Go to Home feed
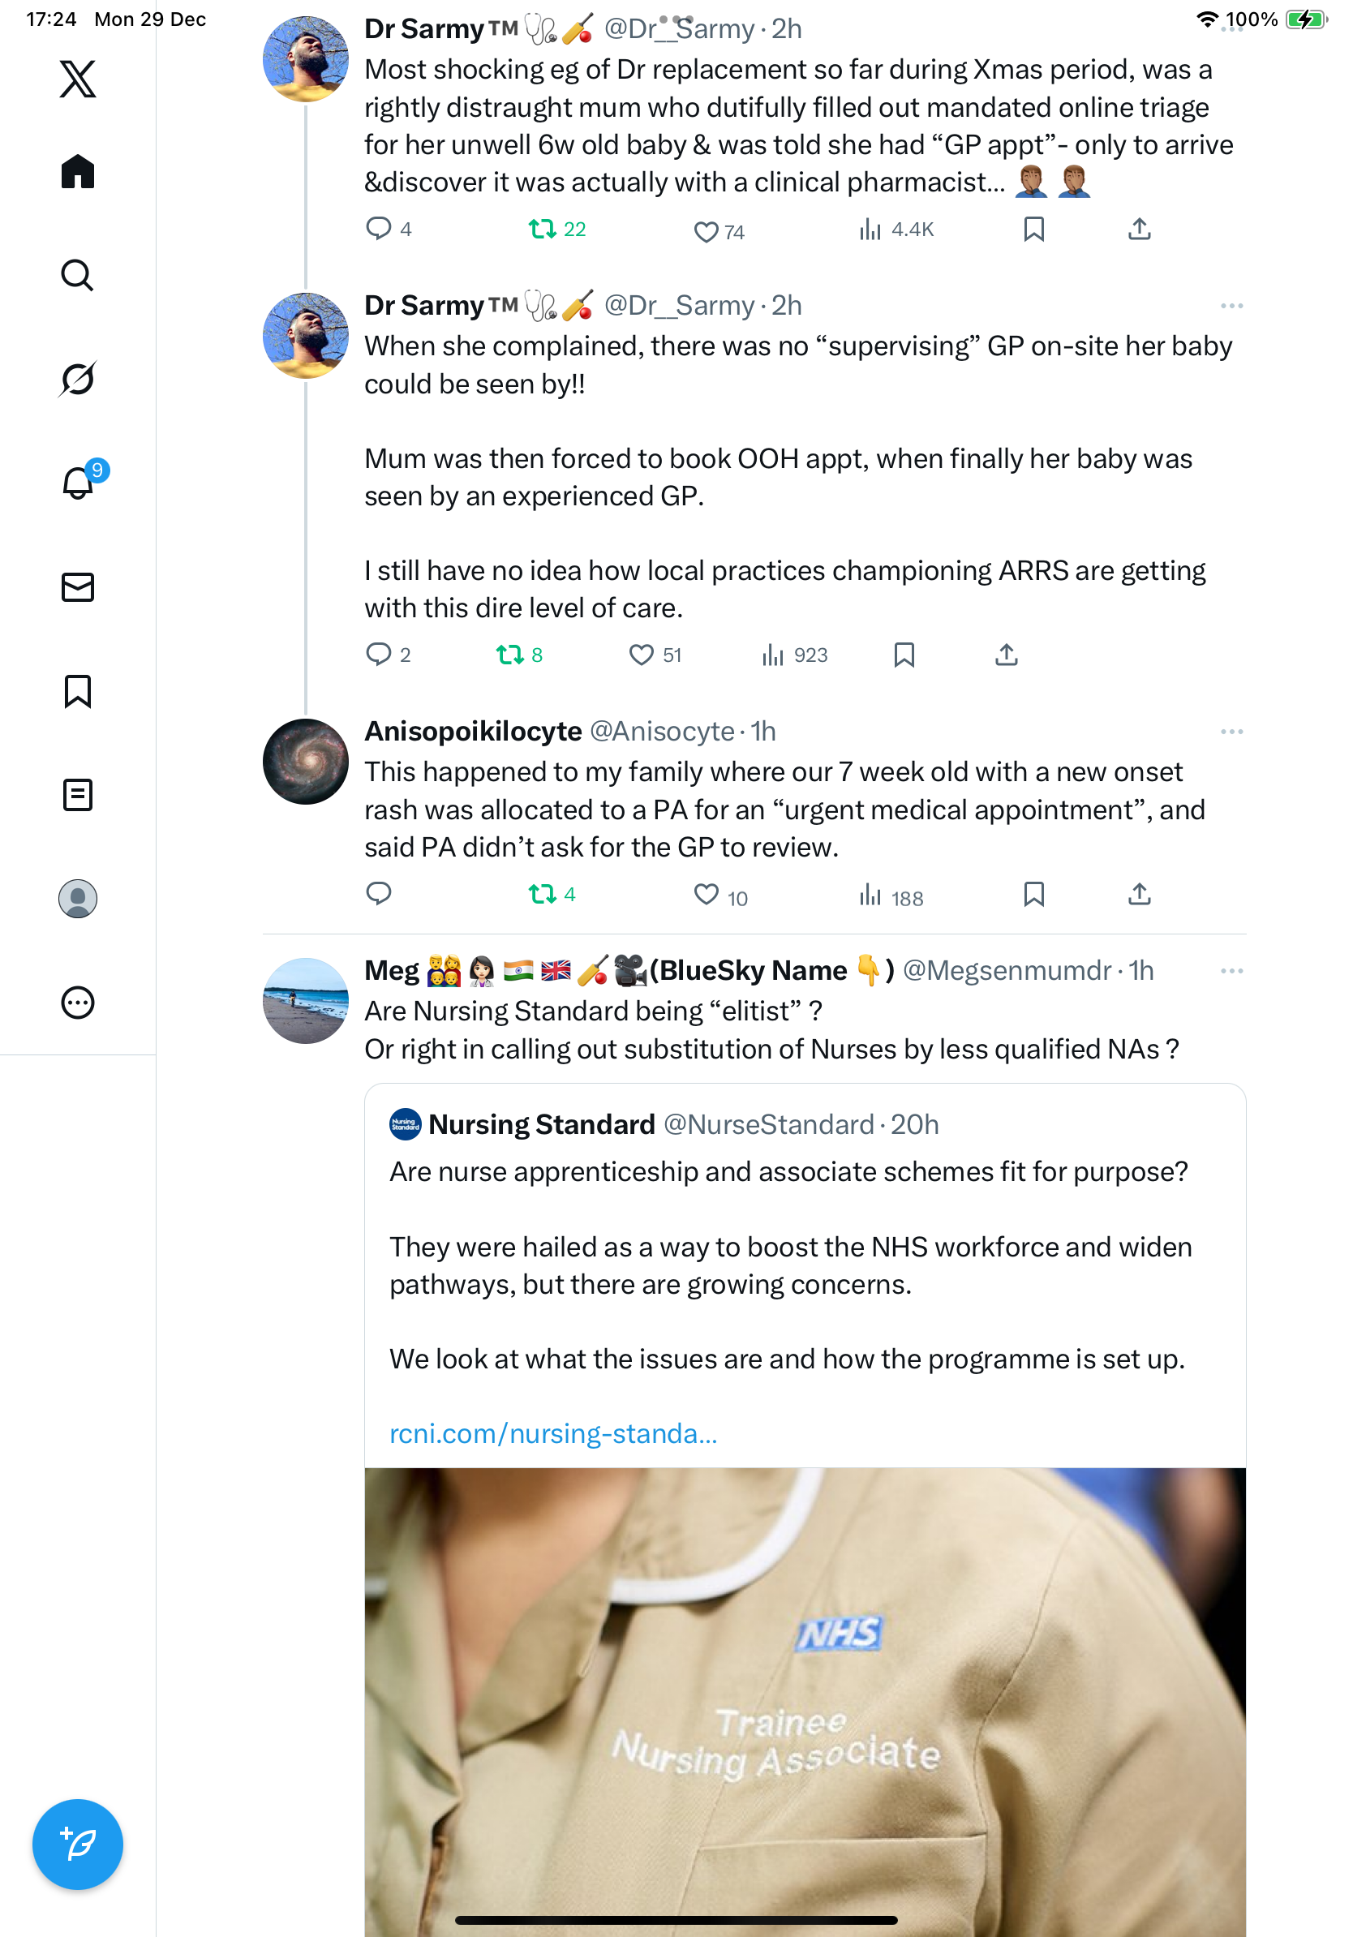This screenshot has width=1353, height=1937. click(x=78, y=172)
